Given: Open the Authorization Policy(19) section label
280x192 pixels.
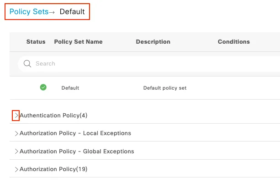Looking at the screenshot, I should click(53, 169).
